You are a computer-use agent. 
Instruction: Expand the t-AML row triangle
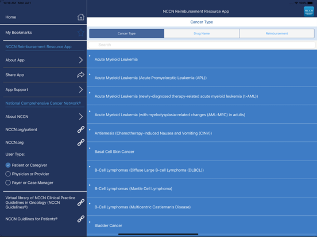[90, 93]
